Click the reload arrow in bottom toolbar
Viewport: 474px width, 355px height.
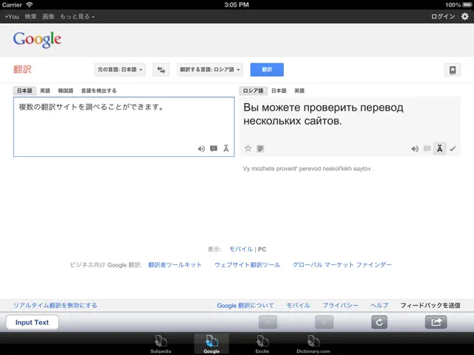click(379, 323)
